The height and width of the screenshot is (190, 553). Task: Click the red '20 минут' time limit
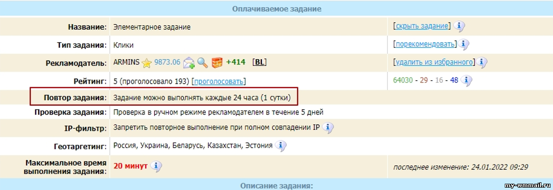pyautogui.click(x=131, y=166)
